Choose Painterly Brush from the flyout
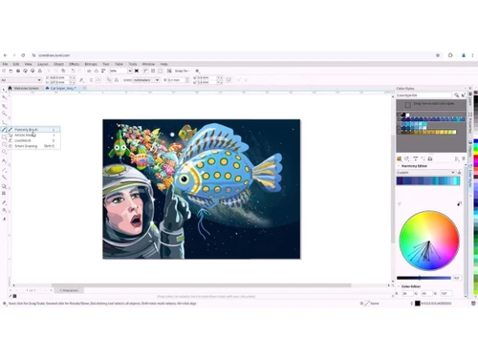 tap(34, 130)
